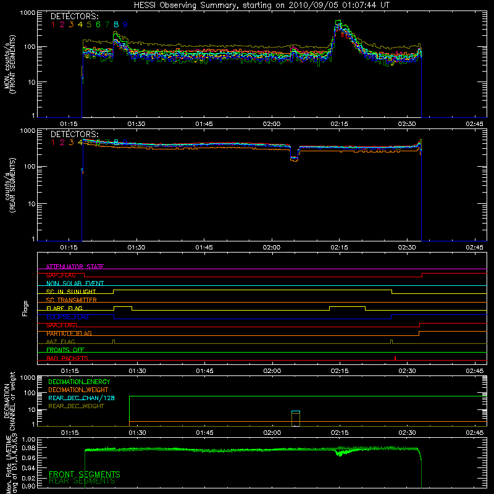494x494 pixels.
Task: Click the HESSI Observing Summary title text
Action: (x=262, y=6)
